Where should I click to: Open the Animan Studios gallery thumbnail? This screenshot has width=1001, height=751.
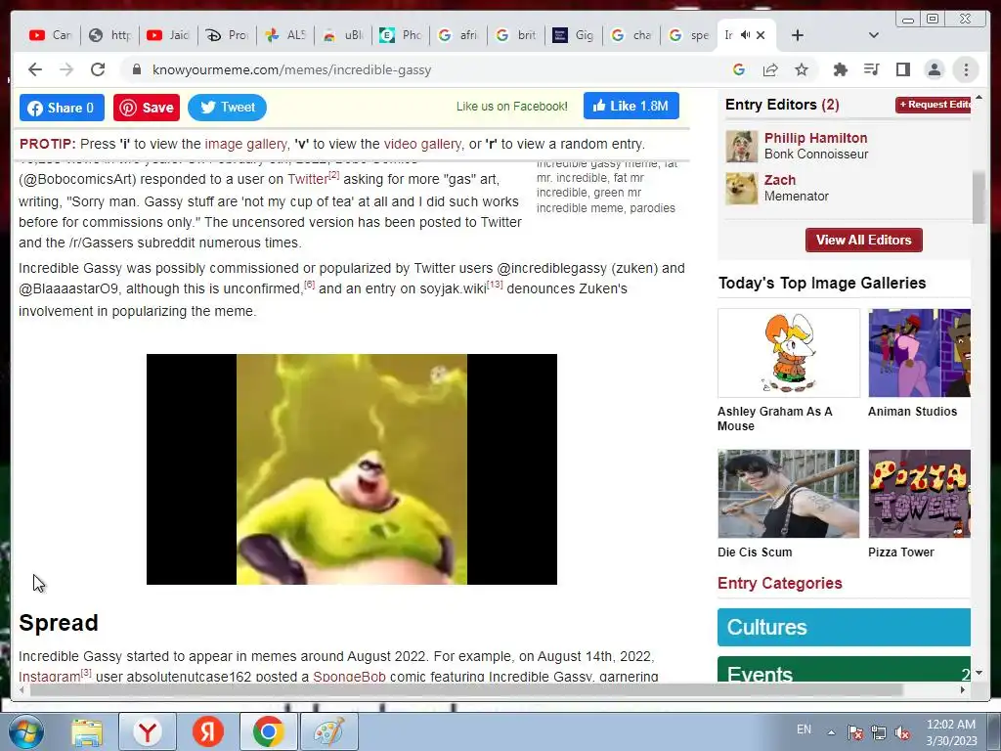tap(919, 353)
